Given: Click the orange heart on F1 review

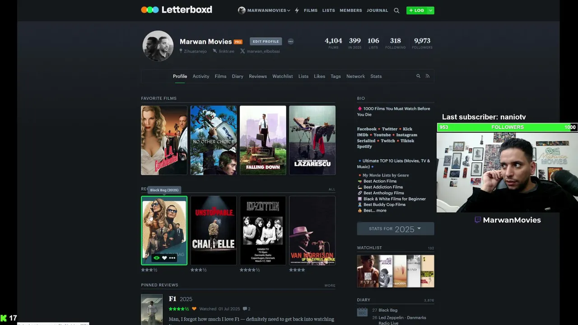Looking at the screenshot, I should [x=194, y=309].
